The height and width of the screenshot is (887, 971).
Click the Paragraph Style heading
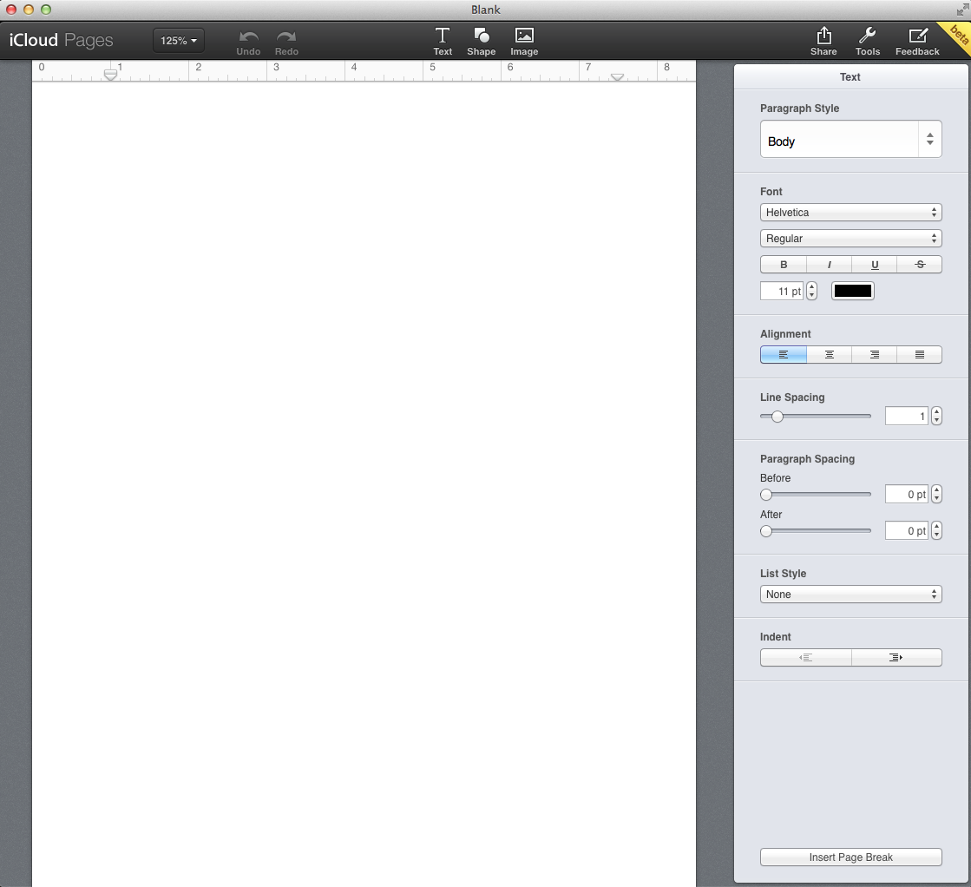click(x=799, y=108)
